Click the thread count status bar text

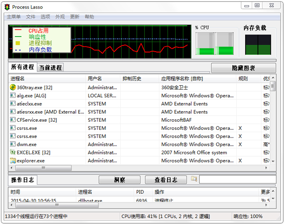36,216
